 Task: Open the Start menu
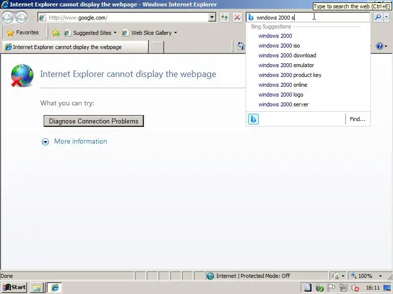[x=14, y=288]
